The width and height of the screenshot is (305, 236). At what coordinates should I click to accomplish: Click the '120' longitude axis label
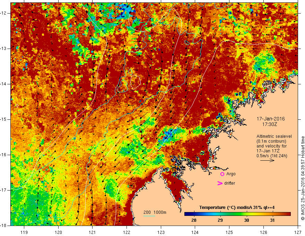point(58,232)
